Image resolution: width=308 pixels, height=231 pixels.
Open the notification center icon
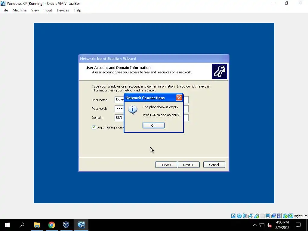coord(298,225)
